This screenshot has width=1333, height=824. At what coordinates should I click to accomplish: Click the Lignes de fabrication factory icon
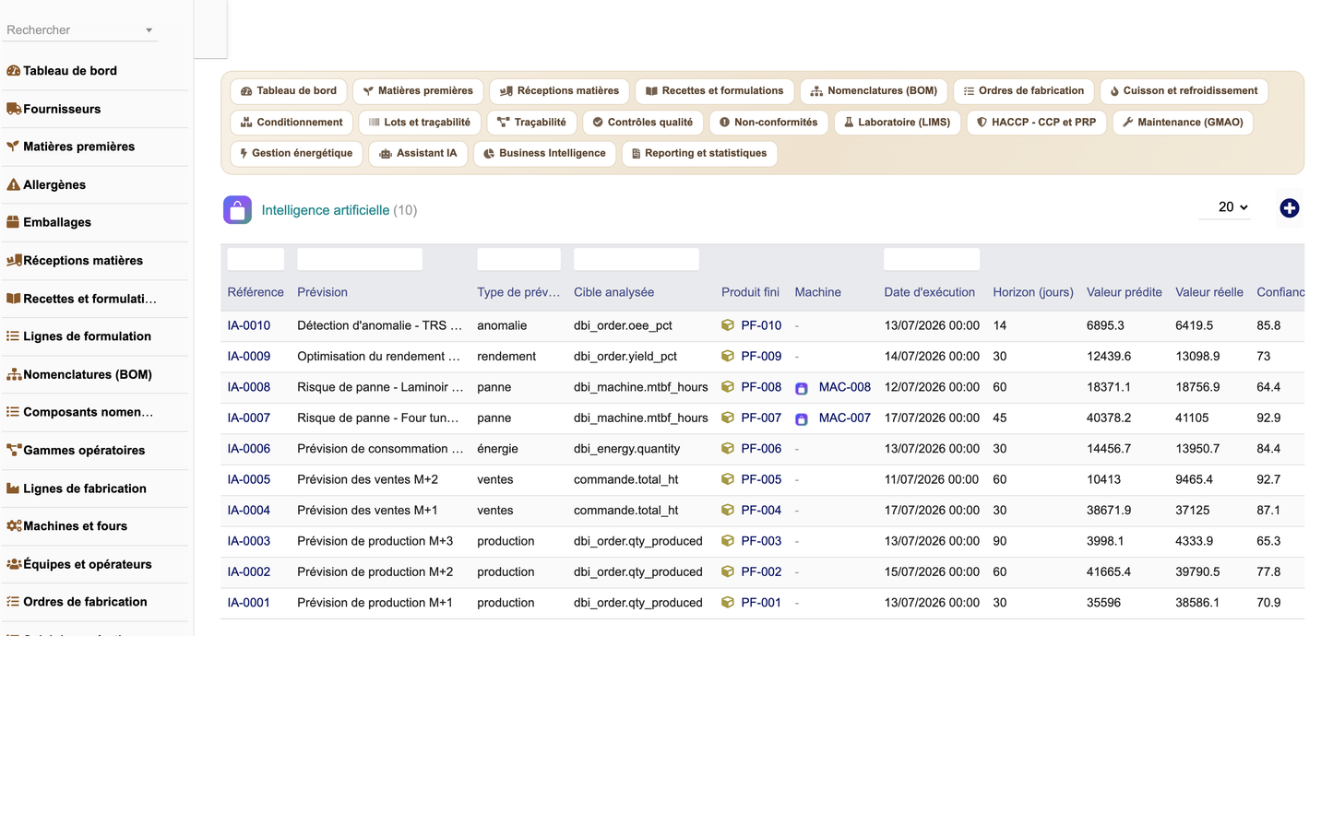[13, 489]
